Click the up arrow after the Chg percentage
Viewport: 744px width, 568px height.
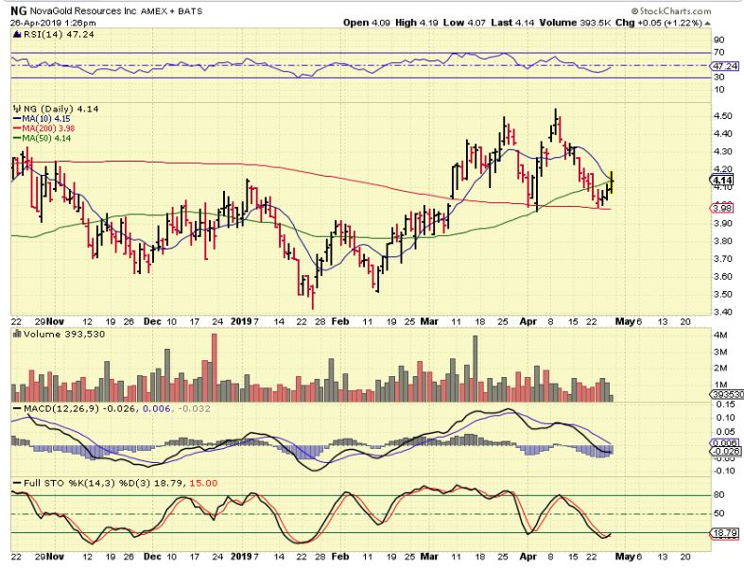click(707, 23)
